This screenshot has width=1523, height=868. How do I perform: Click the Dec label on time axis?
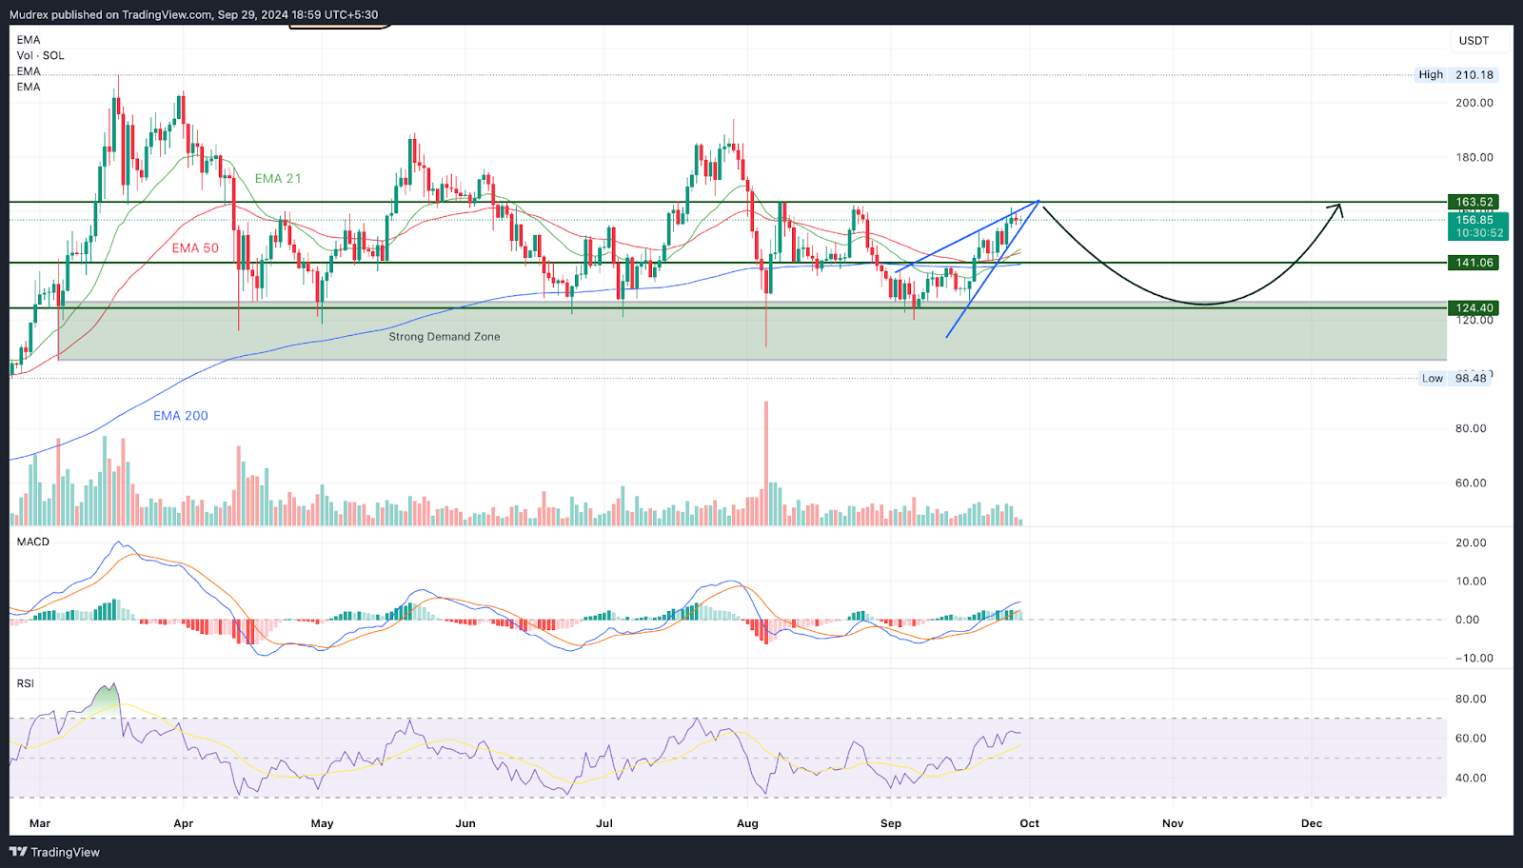(1312, 823)
